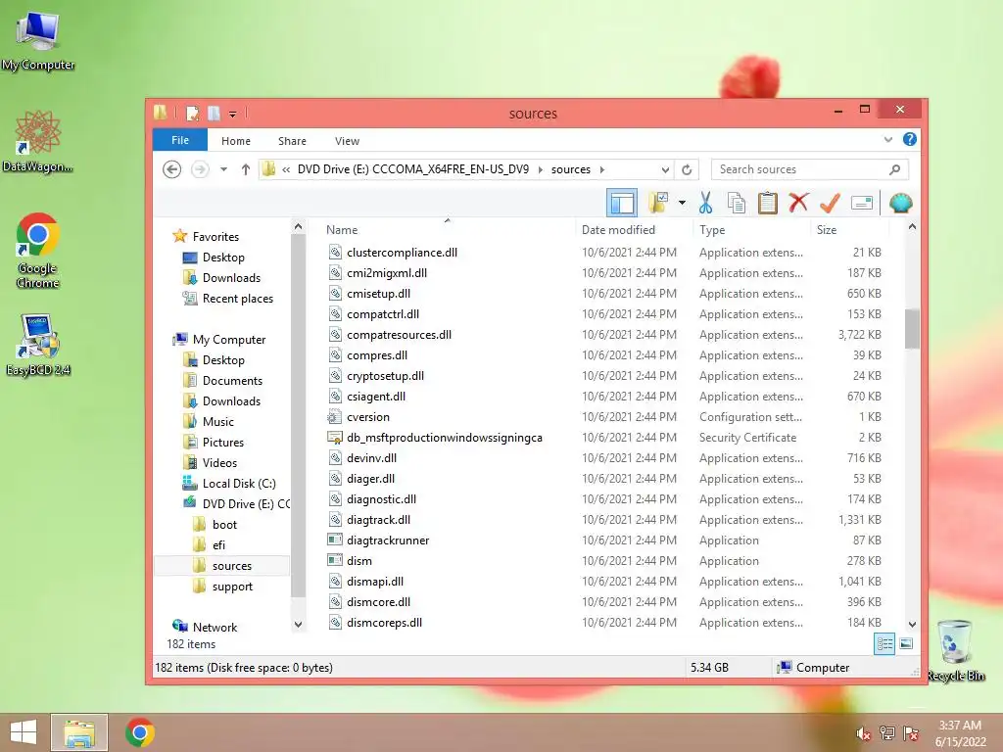The image size is (1003, 752).
Task: Select Documents in navigation pane
Action: (x=232, y=381)
